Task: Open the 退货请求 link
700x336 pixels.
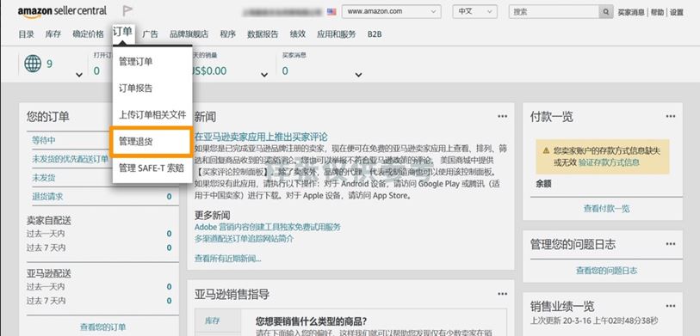Action: click(47, 197)
